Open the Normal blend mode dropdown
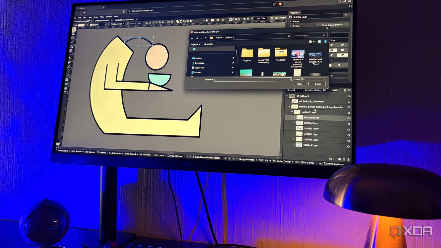Screen dimensions: 441x248 click(x=295, y=90)
